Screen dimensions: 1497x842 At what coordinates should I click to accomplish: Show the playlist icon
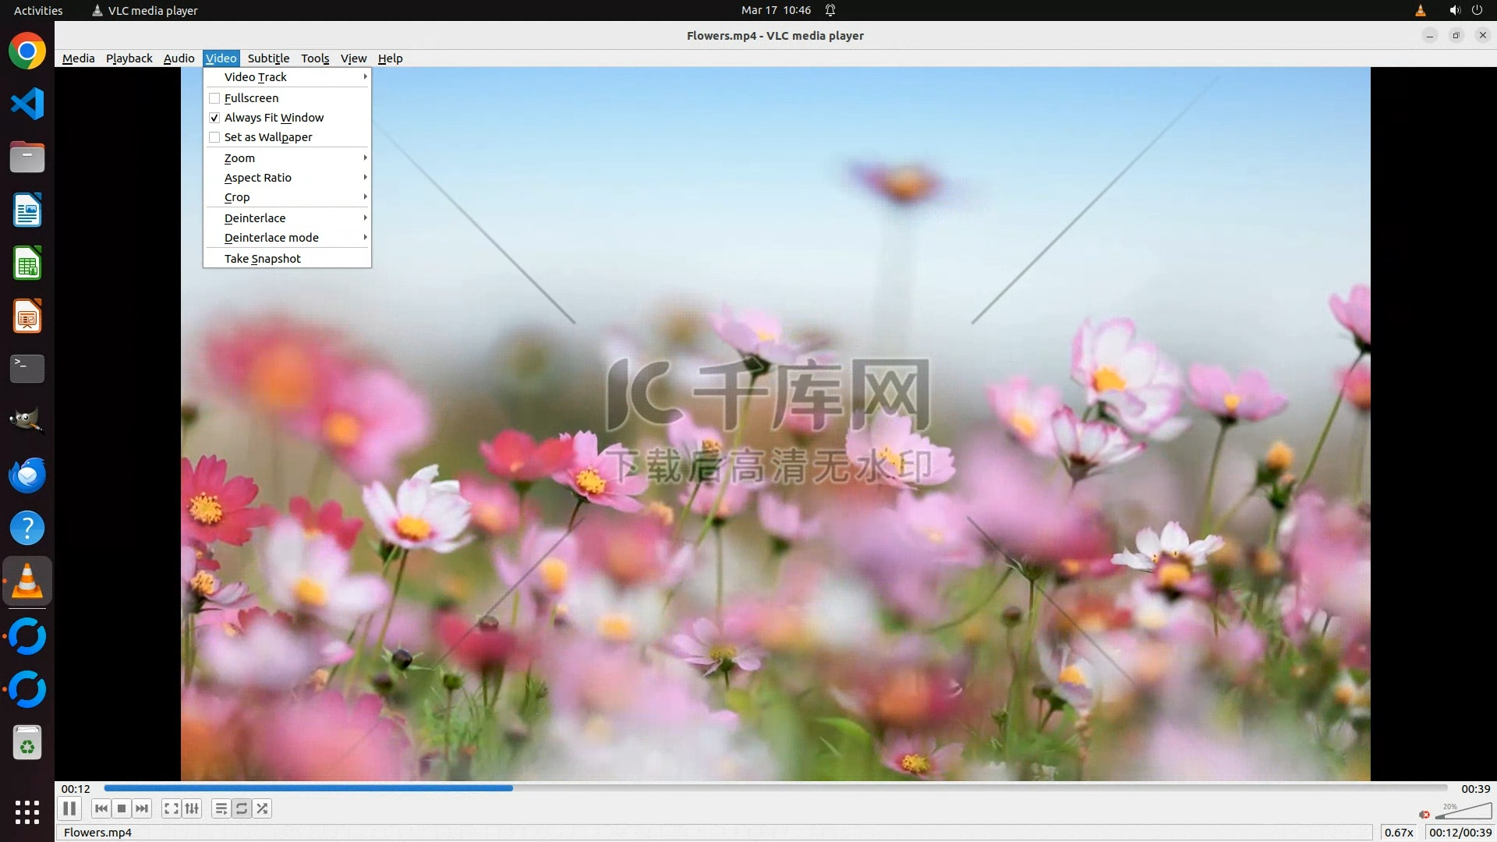221,809
